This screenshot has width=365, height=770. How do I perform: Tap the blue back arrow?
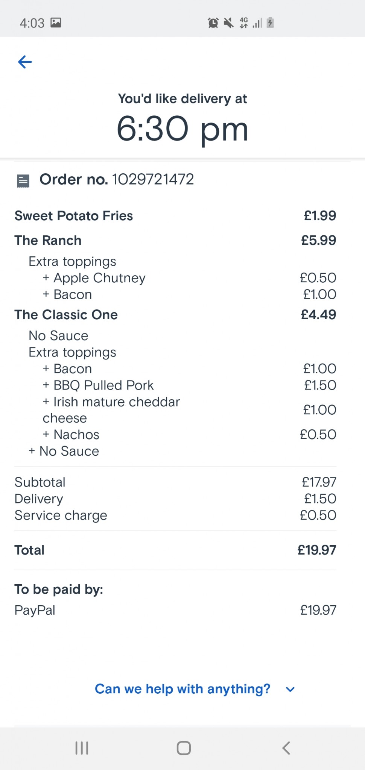(x=25, y=62)
